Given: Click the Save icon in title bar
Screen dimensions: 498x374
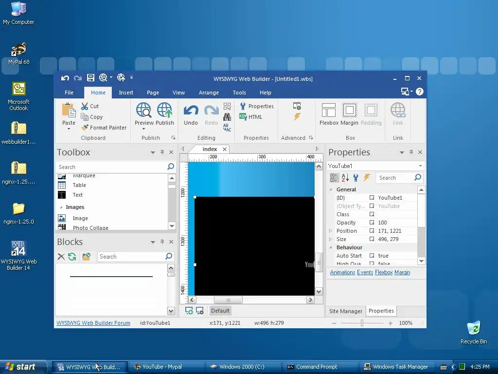Looking at the screenshot, I should [90, 78].
